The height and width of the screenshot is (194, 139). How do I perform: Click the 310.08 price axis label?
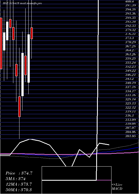(x=130, y=124)
